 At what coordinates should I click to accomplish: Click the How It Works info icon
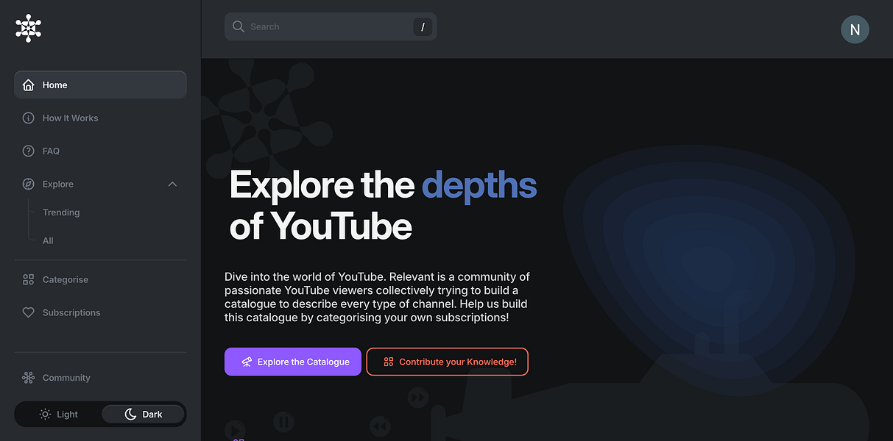(28, 118)
